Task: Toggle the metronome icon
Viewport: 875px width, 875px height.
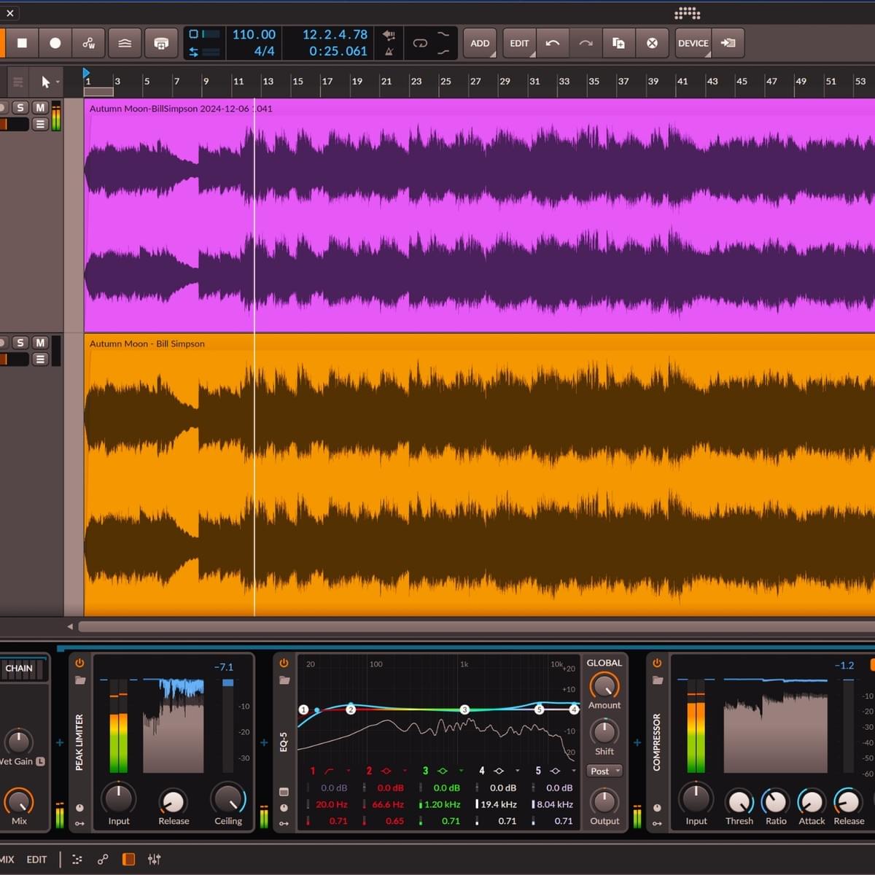Action: [389, 52]
